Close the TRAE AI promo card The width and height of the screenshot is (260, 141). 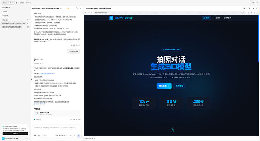(28, 126)
